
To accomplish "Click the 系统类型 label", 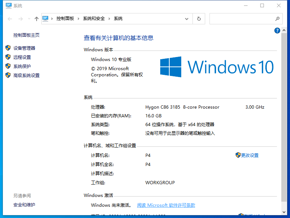I will [x=100, y=125].
